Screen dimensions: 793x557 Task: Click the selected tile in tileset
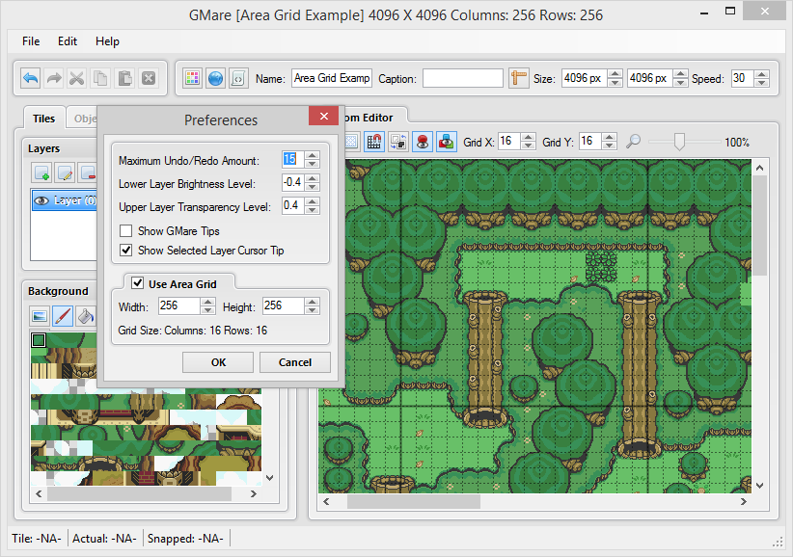(x=39, y=340)
